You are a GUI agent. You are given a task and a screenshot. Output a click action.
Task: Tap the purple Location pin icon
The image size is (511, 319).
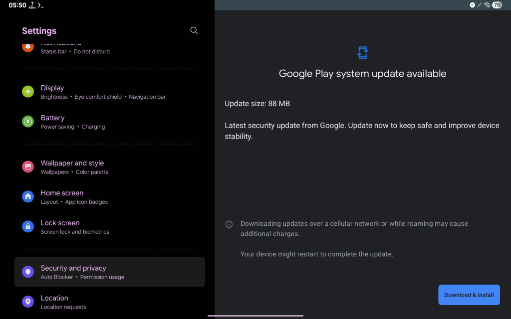tap(28, 302)
